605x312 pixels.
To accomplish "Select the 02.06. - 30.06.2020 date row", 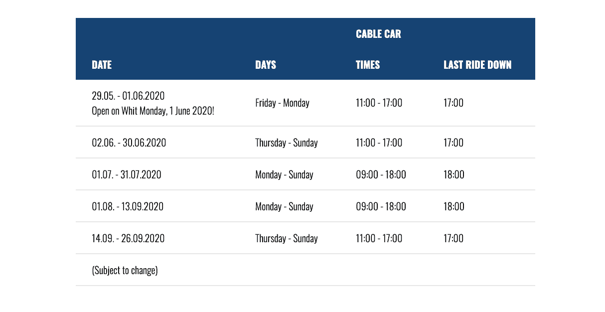I will 129,143.
